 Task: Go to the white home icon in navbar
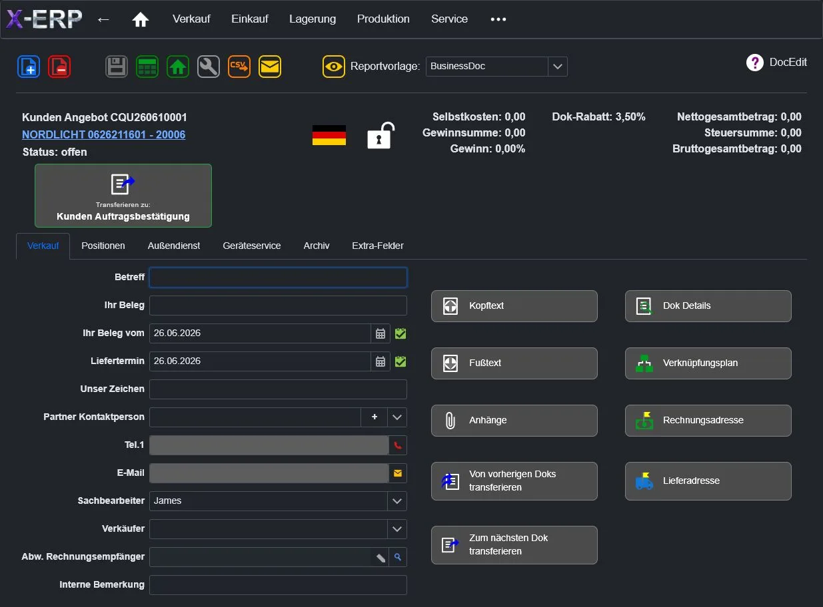[x=140, y=19]
